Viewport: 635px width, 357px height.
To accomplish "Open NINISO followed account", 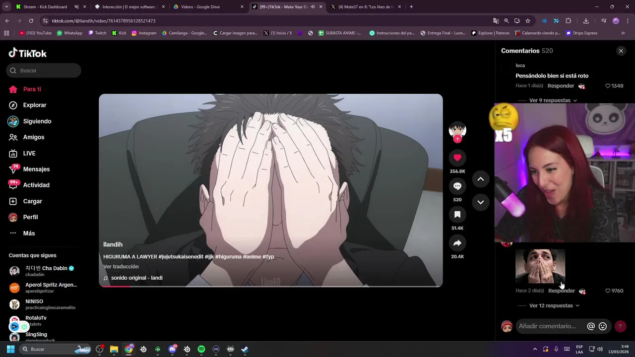I will click(x=44, y=304).
